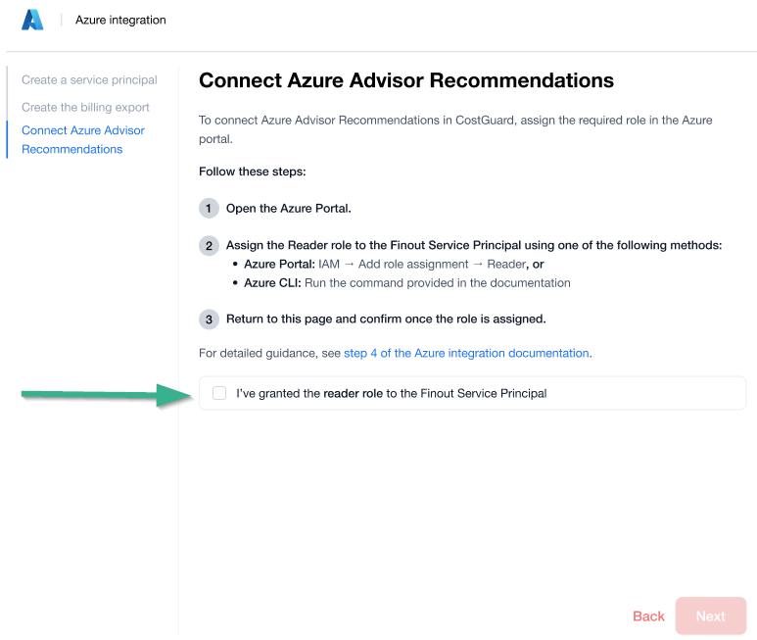Click the Azure CLI bullet line
The image size is (757, 640).
tap(406, 283)
